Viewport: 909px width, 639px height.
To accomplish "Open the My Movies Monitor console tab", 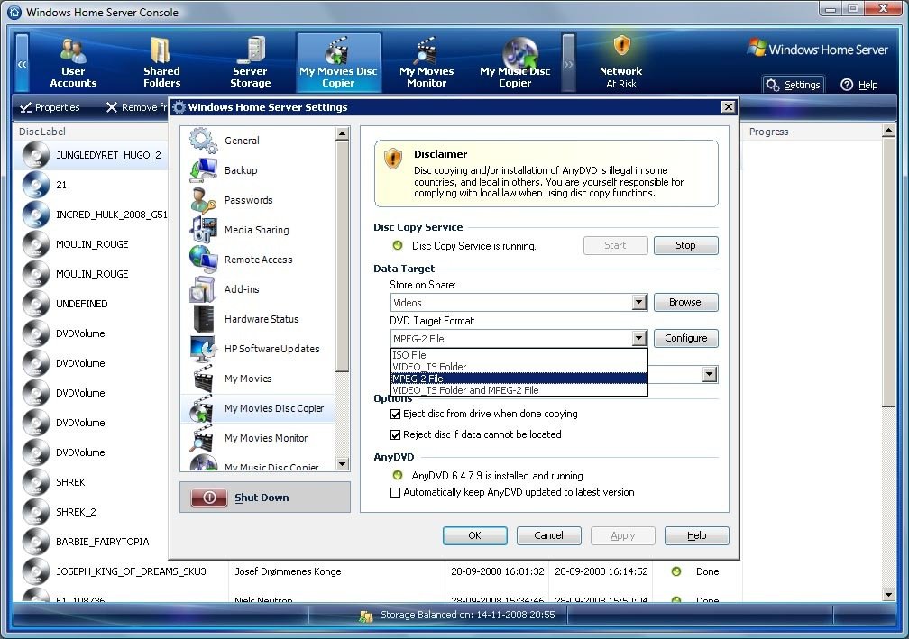I will click(427, 63).
